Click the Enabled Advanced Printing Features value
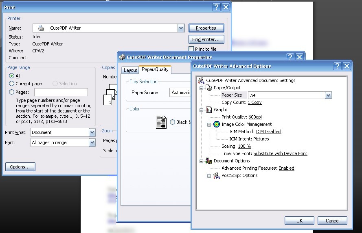 [x=286, y=168]
